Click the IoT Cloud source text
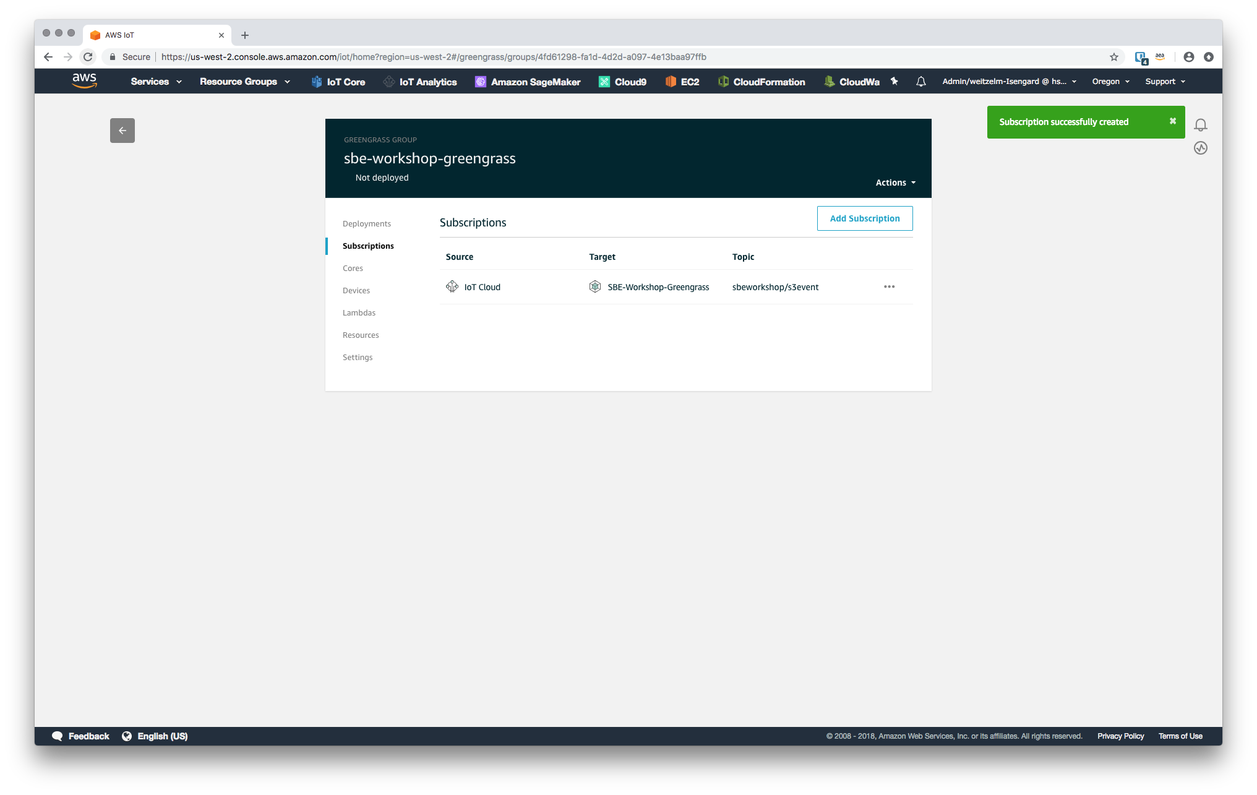The height and width of the screenshot is (795, 1257). pyautogui.click(x=483, y=287)
